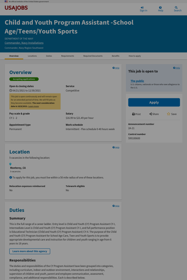Screen dimensions: 187x280
Task: Click the Intermittent work schedule value
Action: click(90, 129)
